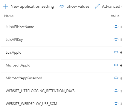Unhide the MicrosoftAppPassword value

pos(116,78)
